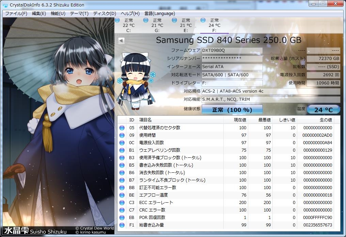
Task: Click the ID column header
Action: 132,120
